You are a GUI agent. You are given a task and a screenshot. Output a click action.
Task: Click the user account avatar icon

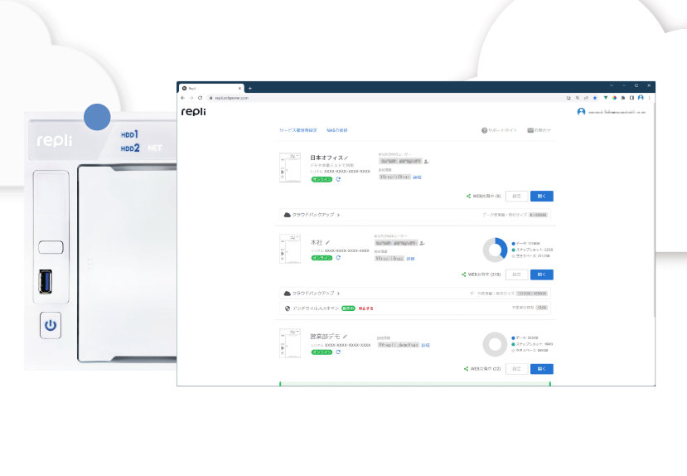(581, 111)
